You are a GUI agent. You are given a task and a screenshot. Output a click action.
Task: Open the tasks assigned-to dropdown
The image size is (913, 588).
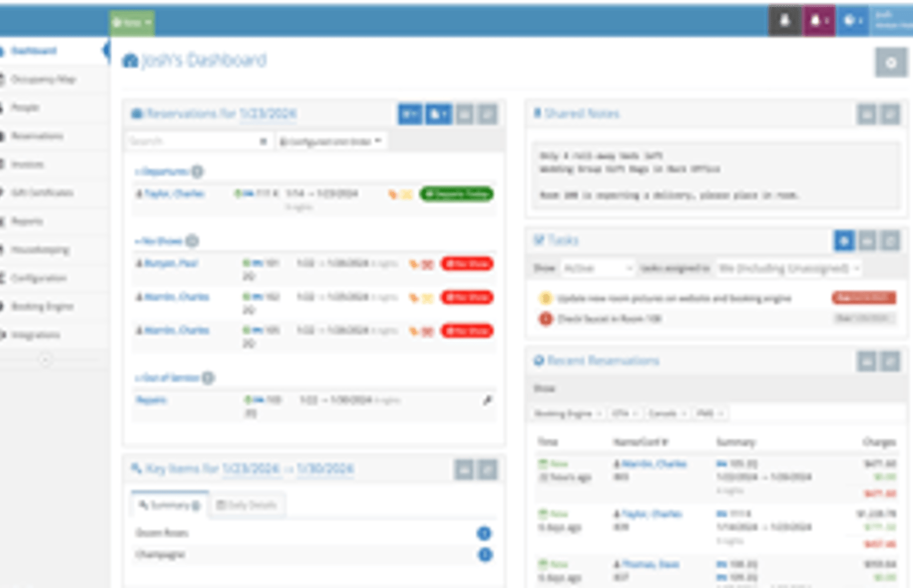(789, 268)
